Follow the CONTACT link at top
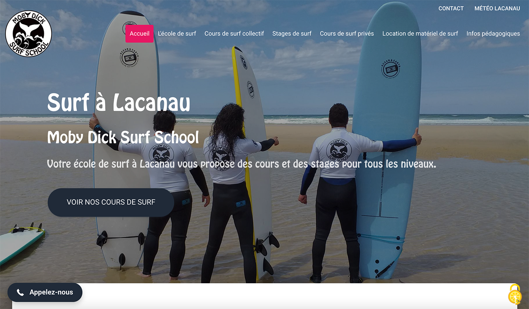 (451, 8)
